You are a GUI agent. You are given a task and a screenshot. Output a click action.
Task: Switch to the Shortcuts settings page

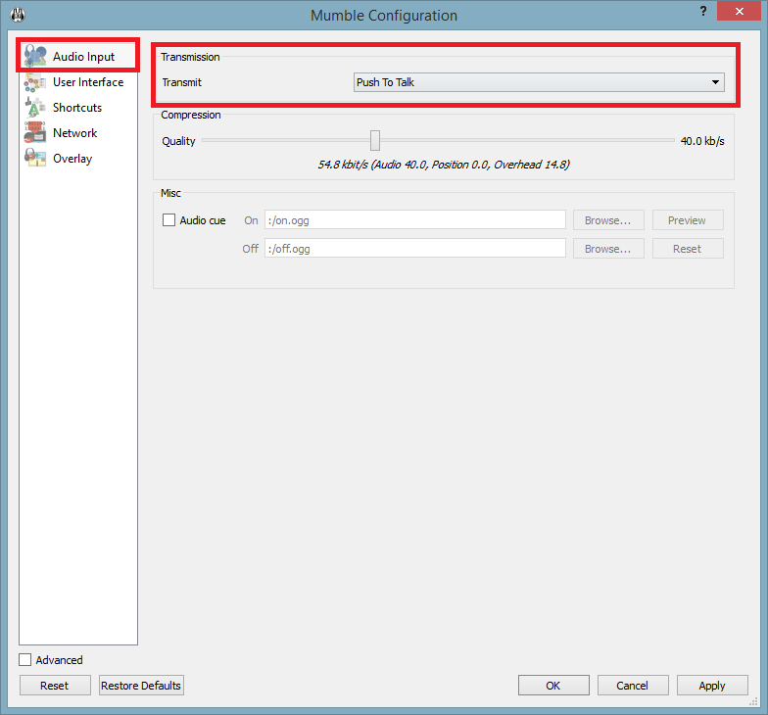pyautogui.click(x=78, y=108)
